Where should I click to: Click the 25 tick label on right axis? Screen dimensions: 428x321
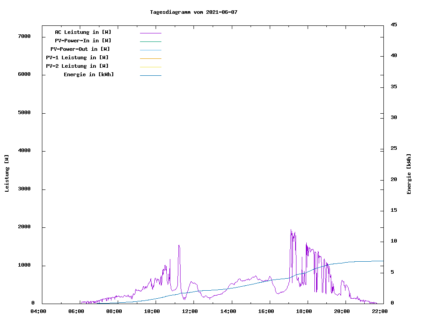click(394, 148)
